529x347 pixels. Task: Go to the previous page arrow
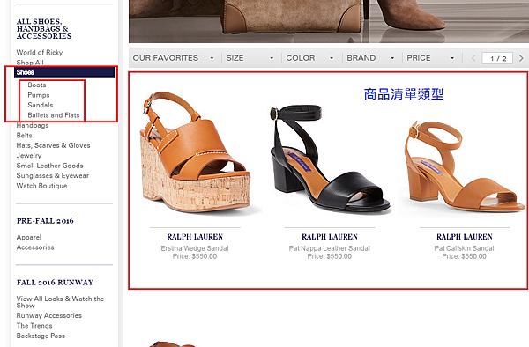473,58
